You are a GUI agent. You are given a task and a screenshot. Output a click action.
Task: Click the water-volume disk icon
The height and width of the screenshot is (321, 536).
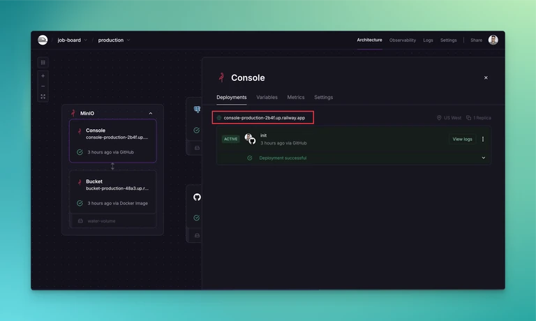click(80, 221)
